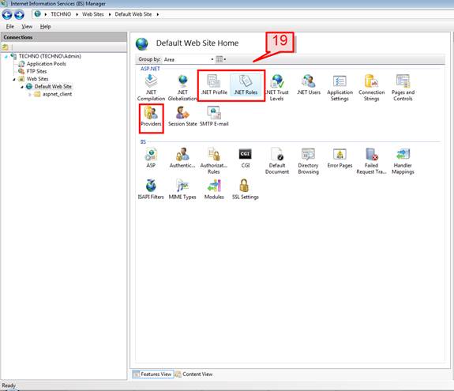The image size is (454, 391).
Task: Click the Default Web Site breadcrumb
Action: (133, 14)
